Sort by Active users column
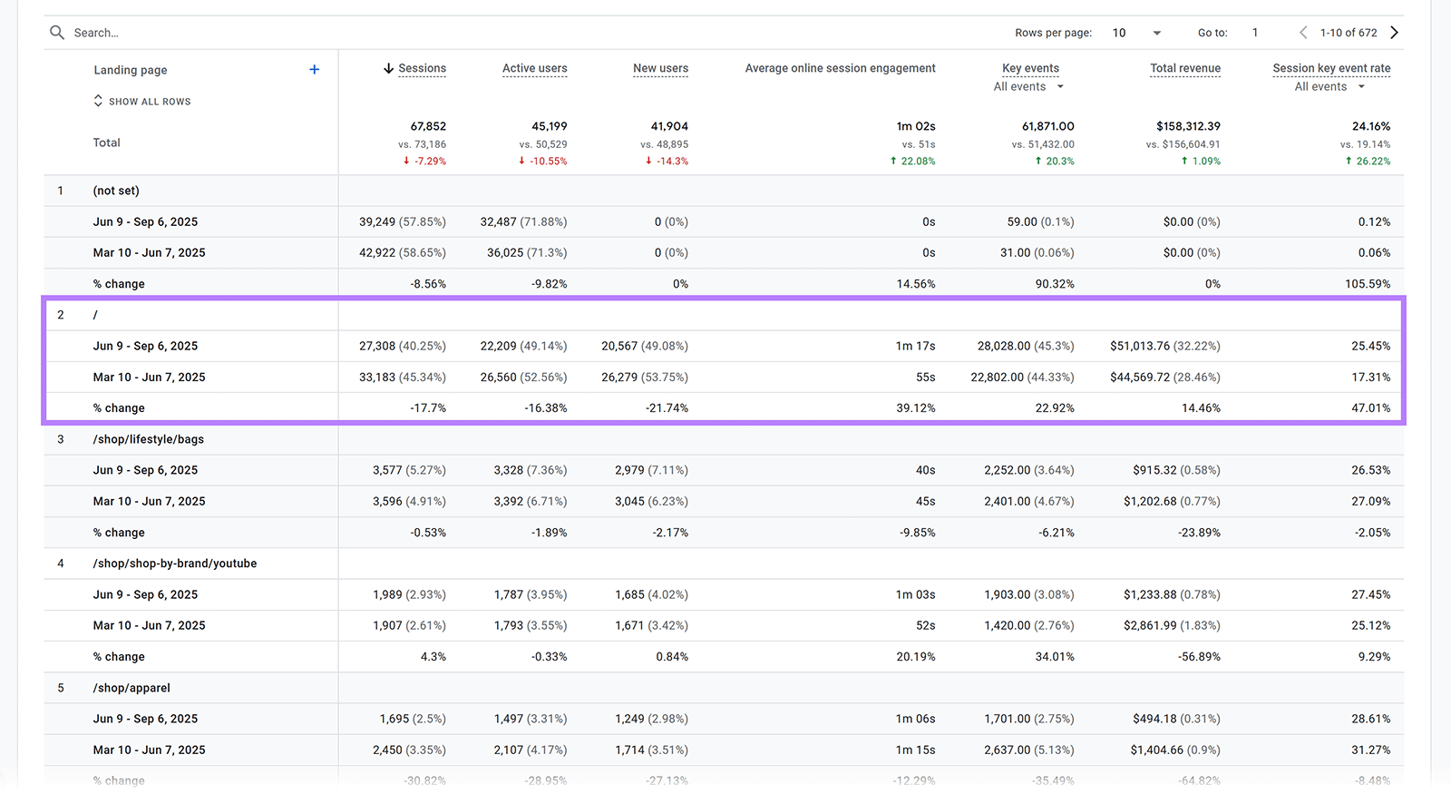This screenshot has width=1451, height=794. [x=534, y=69]
